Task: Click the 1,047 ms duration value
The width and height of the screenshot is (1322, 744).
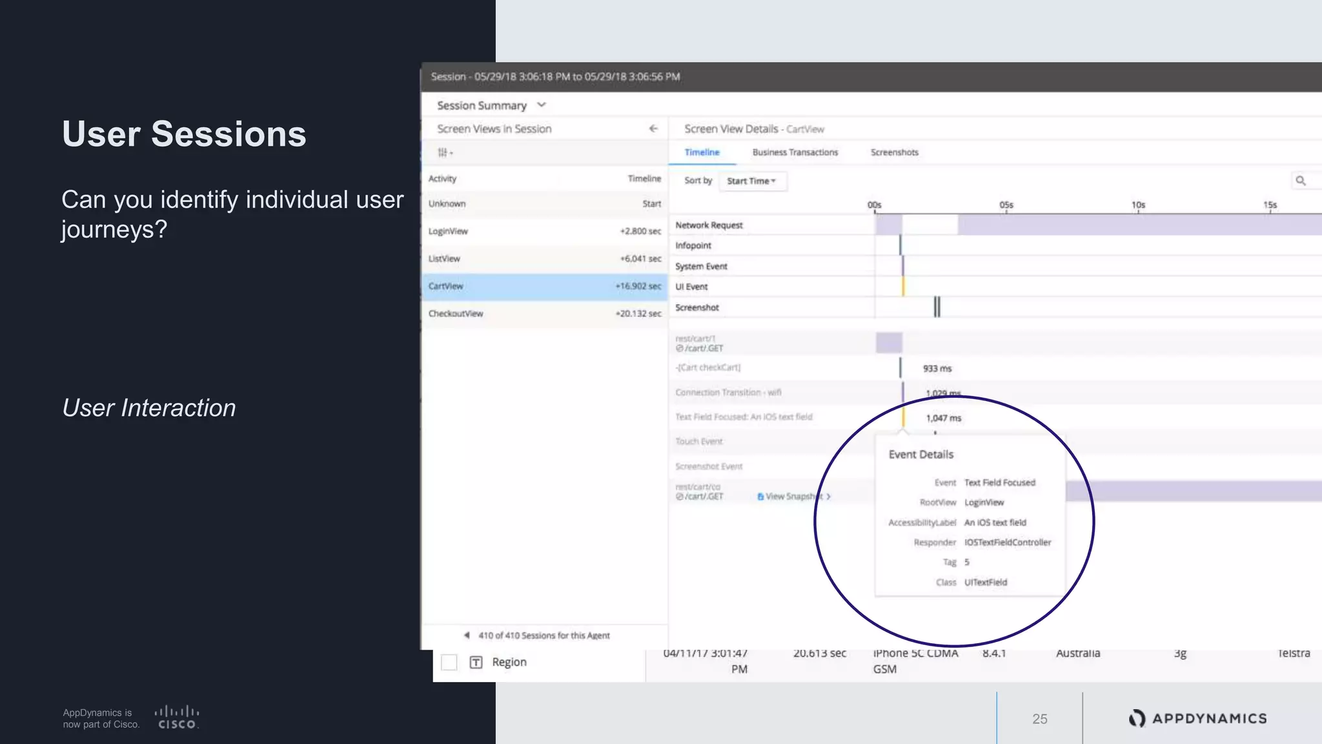Action: point(944,418)
